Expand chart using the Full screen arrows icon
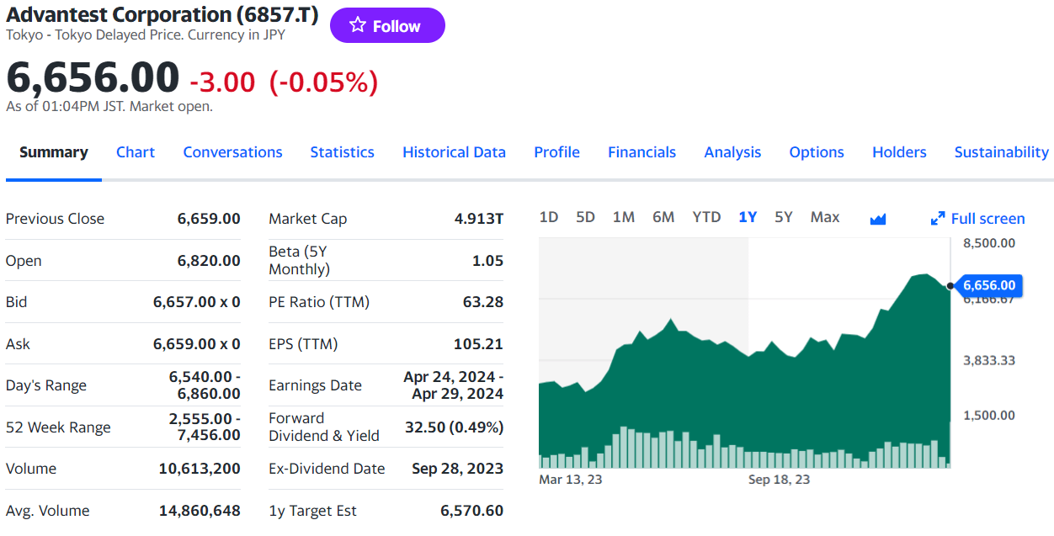 (x=938, y=219)
